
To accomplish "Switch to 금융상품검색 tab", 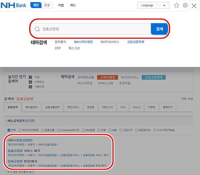I will pos(52,107).
